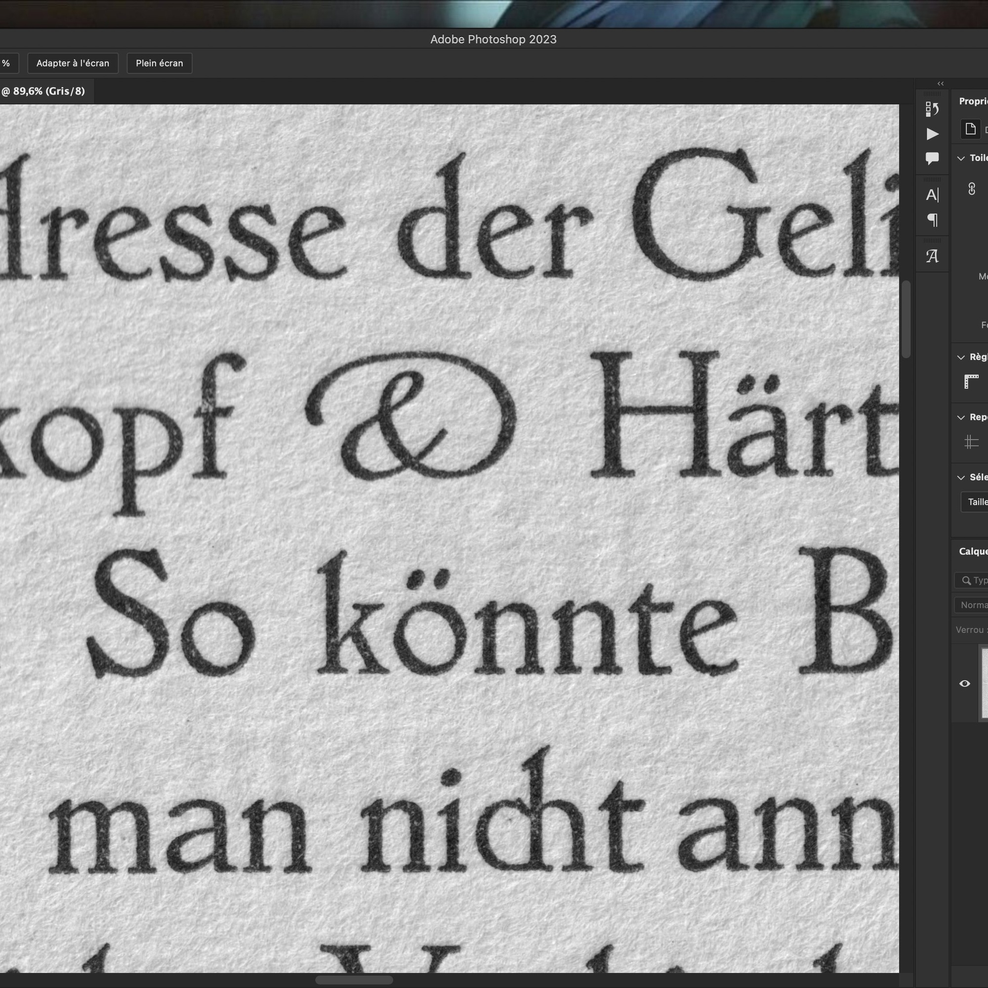Open the blend mode Normal dropdown
This screenshot has height=988, width=988.
pyautogui.click(x=972, y=605)
